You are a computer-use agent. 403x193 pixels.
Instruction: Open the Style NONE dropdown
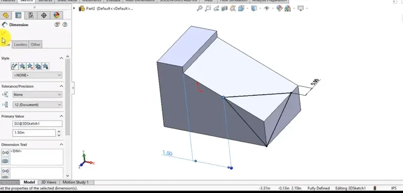pyautogui.click(x=37, y=75)
